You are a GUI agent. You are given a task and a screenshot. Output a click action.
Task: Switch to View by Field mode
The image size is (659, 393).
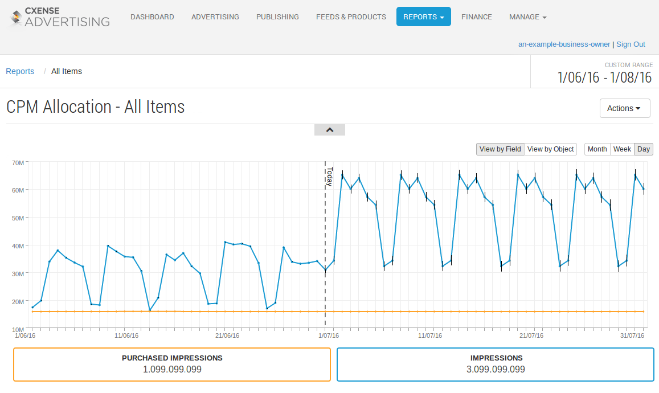pos(500,149)
